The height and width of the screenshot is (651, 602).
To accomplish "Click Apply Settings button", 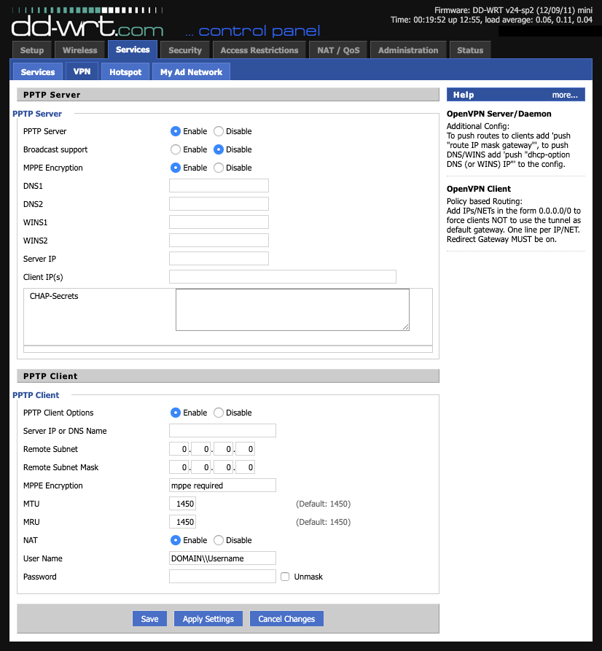I will pos(208,619).
